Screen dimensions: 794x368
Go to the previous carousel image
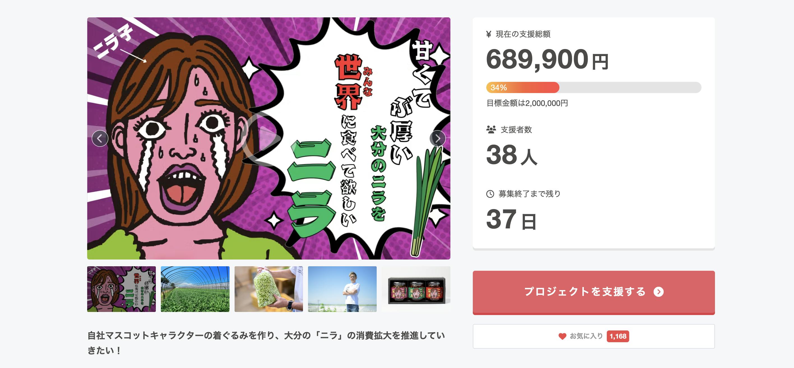click(100, 138)
